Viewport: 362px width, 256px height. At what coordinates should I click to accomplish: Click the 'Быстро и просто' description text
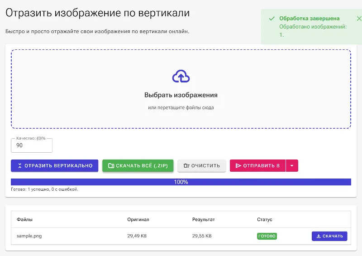click(97, 31)
